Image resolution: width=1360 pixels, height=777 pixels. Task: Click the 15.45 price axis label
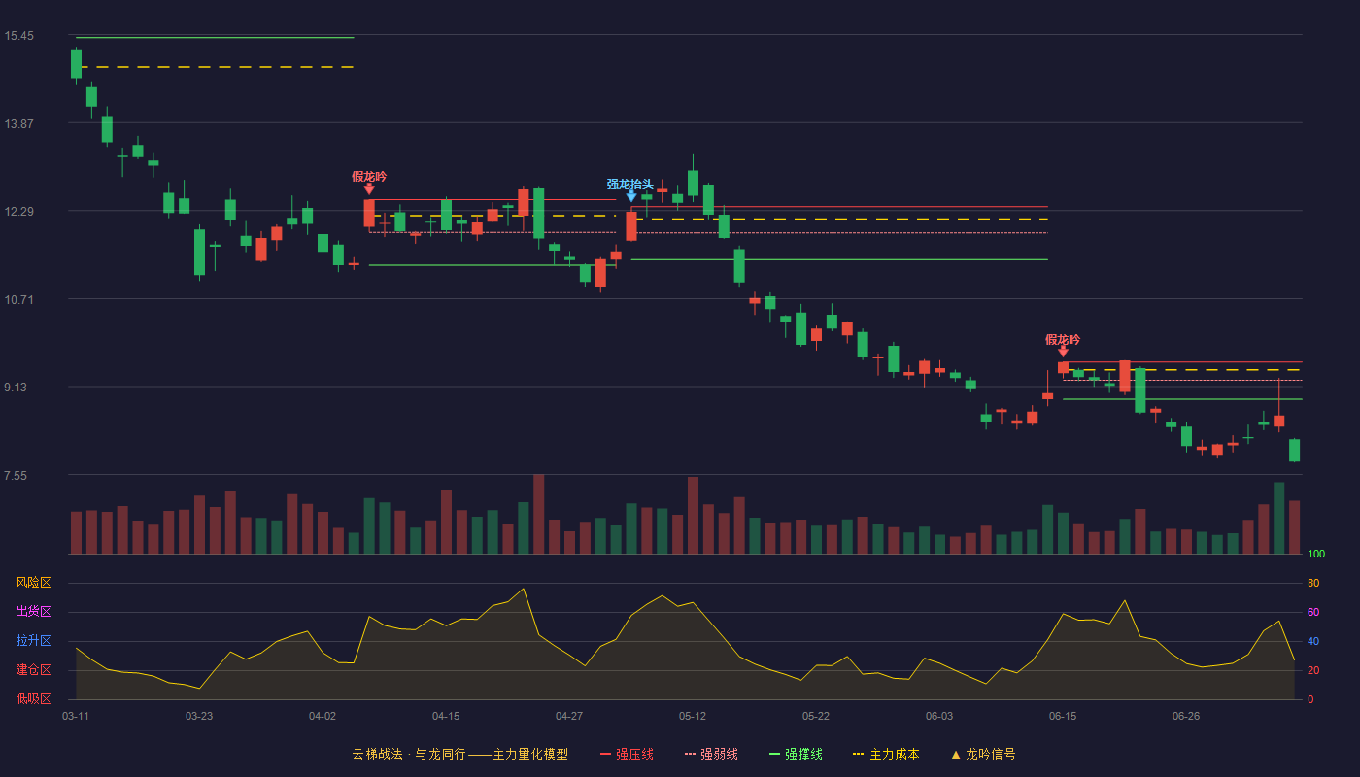coord(18,36)
